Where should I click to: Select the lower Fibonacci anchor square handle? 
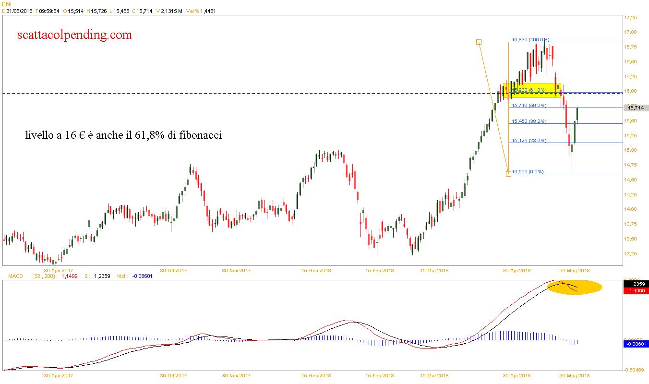click(x=508, y=174)
